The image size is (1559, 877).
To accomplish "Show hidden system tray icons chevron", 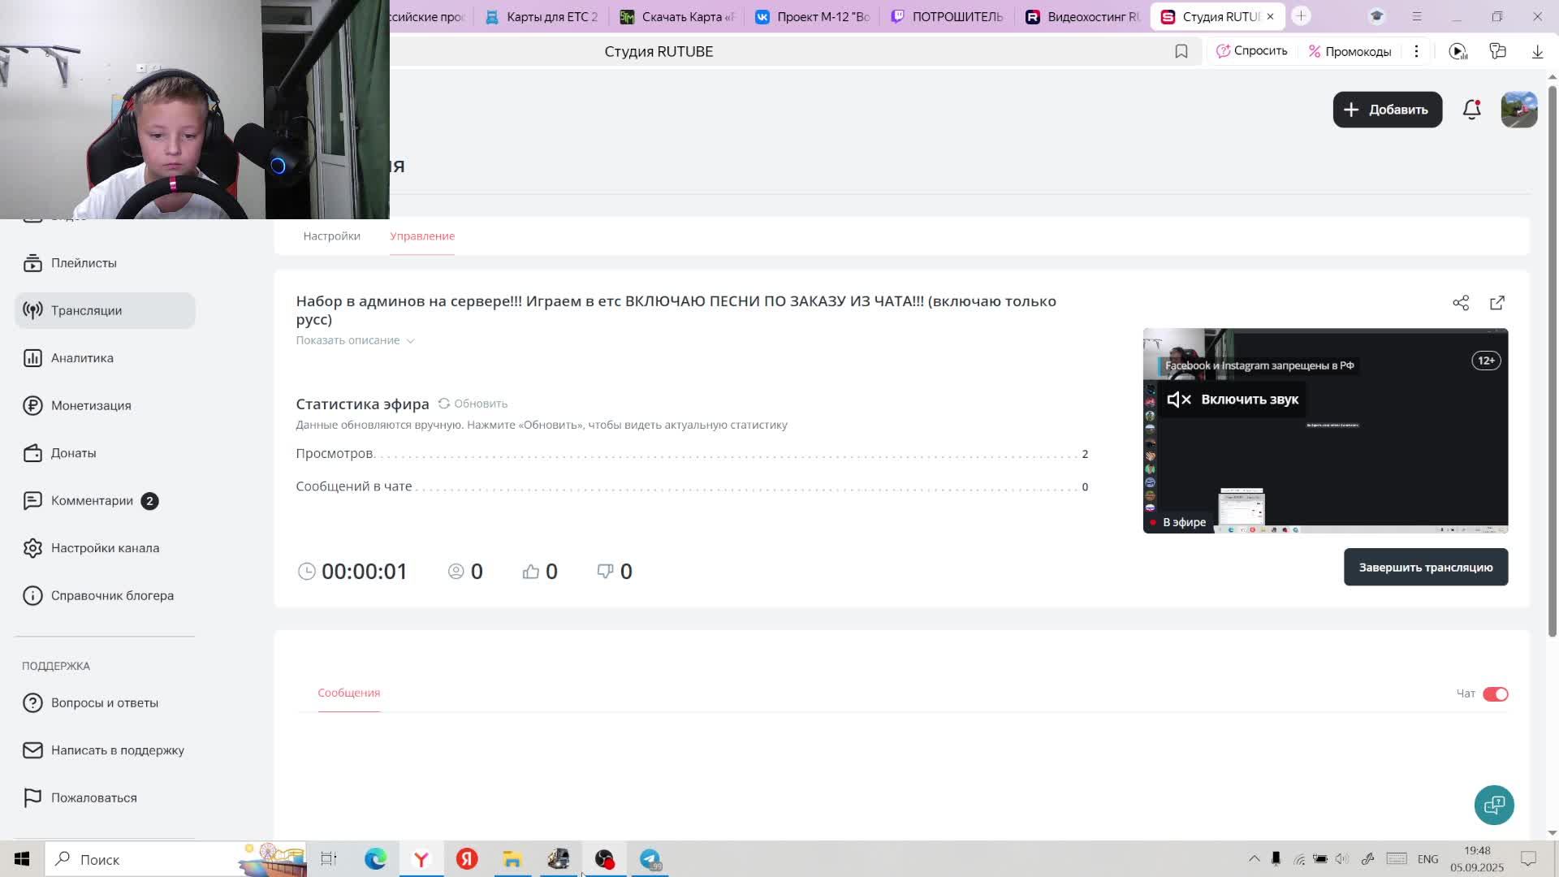I will click(x=1254, y=859).
